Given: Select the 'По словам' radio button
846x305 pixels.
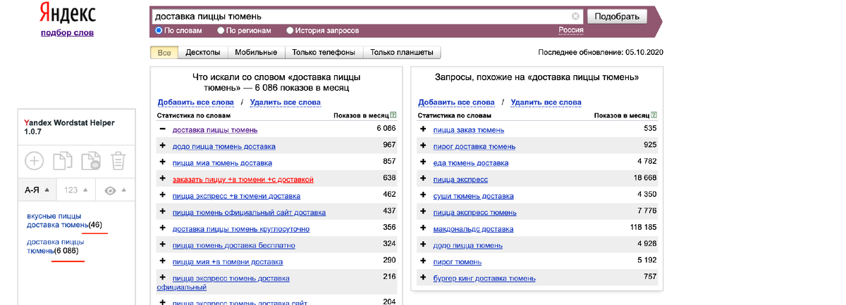Looking at the screenshot, I should click(159, 31).
